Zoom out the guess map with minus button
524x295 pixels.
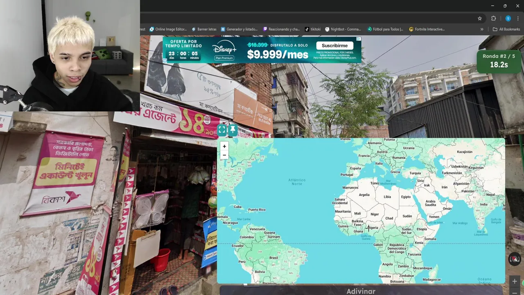coord(224,155)
